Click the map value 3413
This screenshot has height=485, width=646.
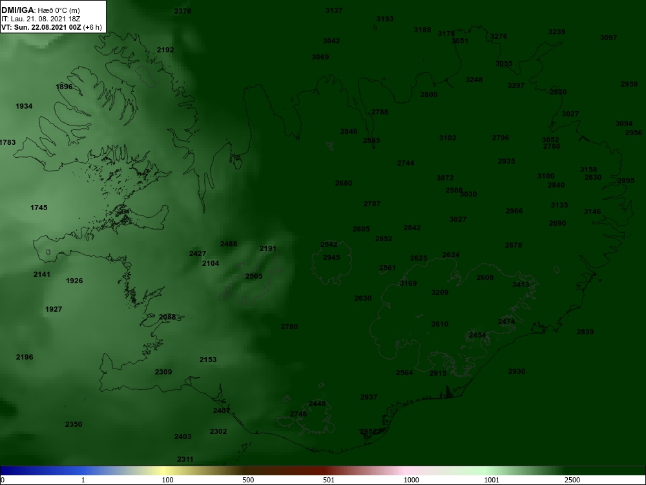tap(520, 285)
